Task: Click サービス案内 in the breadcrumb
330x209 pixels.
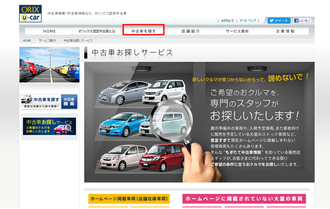Action: [x=47, y=41]
